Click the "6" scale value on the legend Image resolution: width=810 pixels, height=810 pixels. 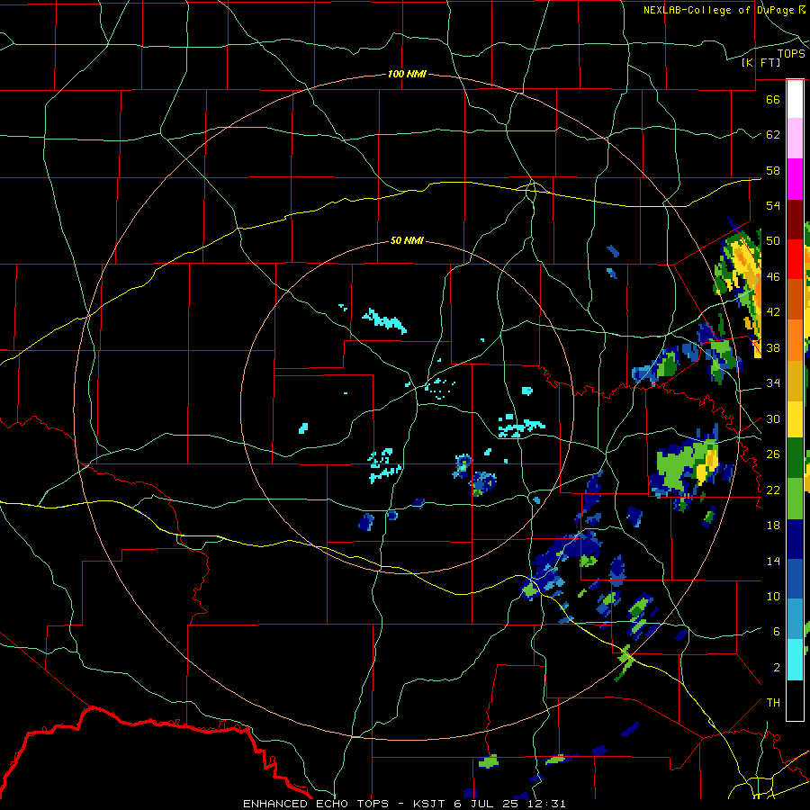(777, 632)
